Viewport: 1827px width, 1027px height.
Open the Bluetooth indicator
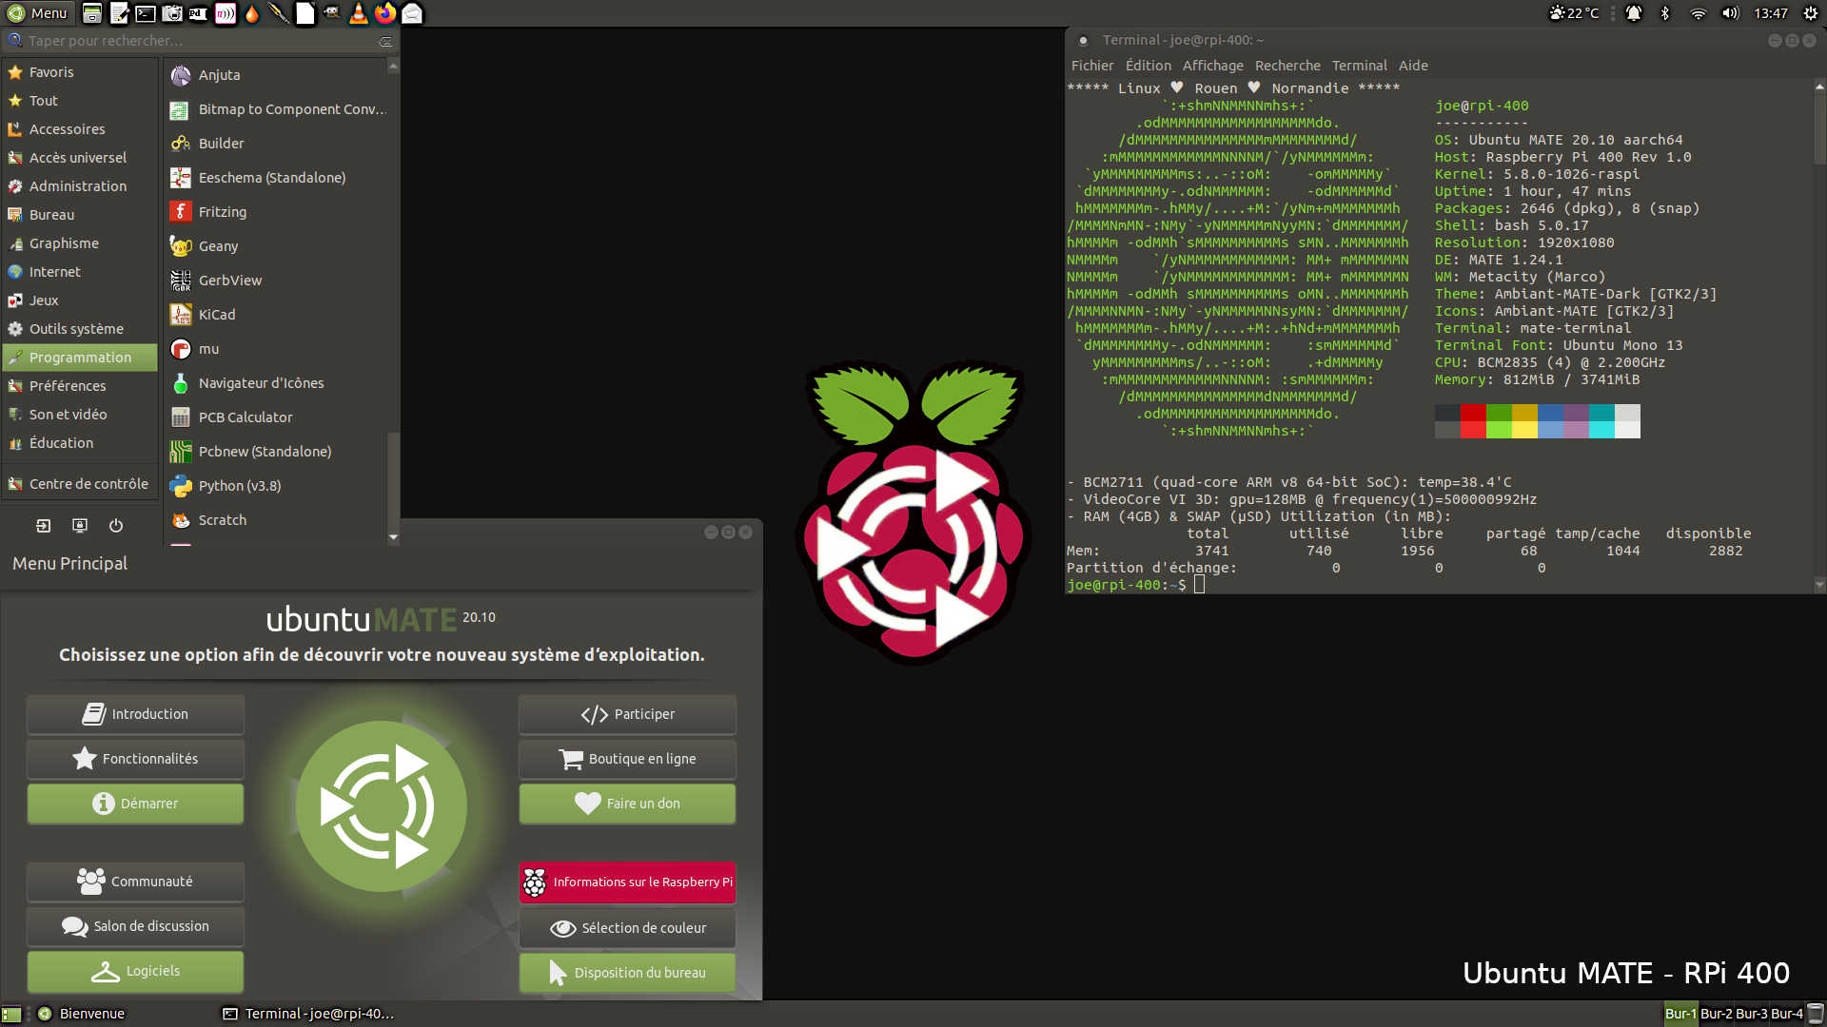tap(1665, 13)
